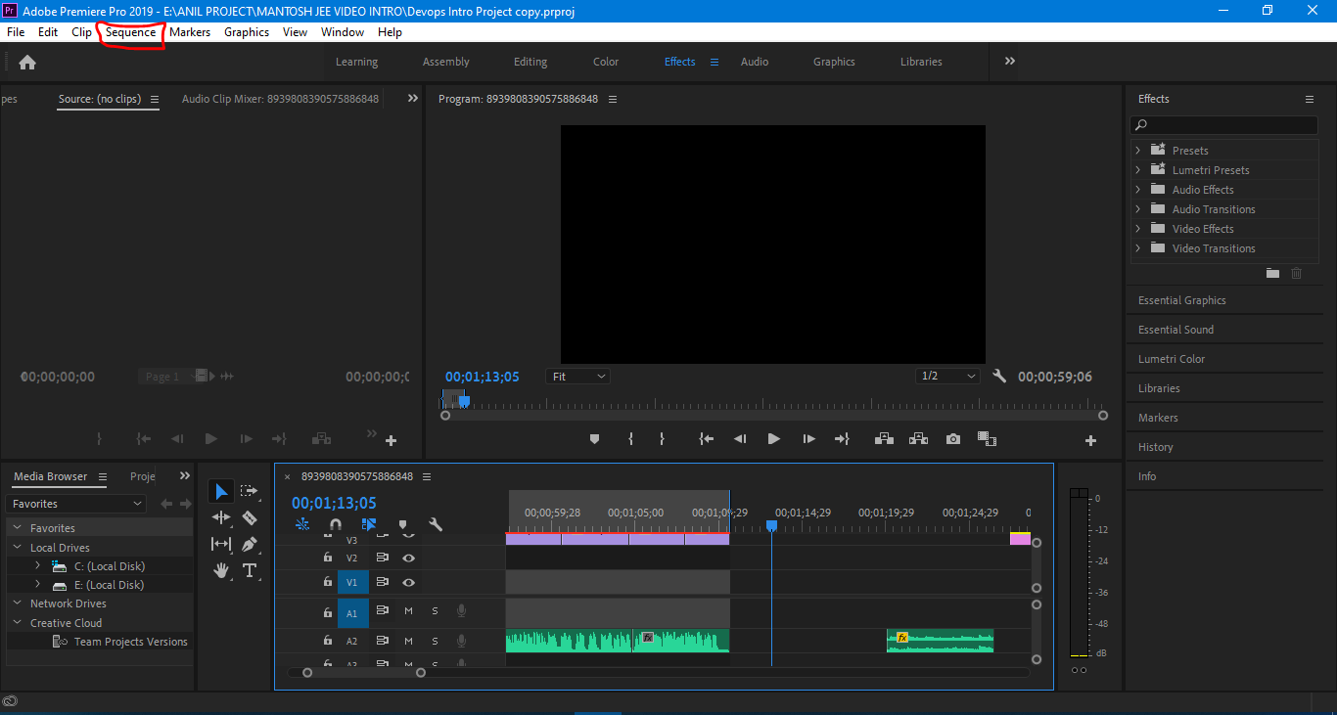1337x715 pixels.
Task: Open Comparison View in Program monitor
Action: pyautogui.click(x=987, y=439)
